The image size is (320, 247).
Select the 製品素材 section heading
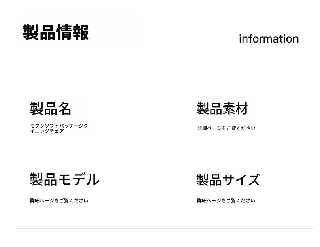[222, 109]
